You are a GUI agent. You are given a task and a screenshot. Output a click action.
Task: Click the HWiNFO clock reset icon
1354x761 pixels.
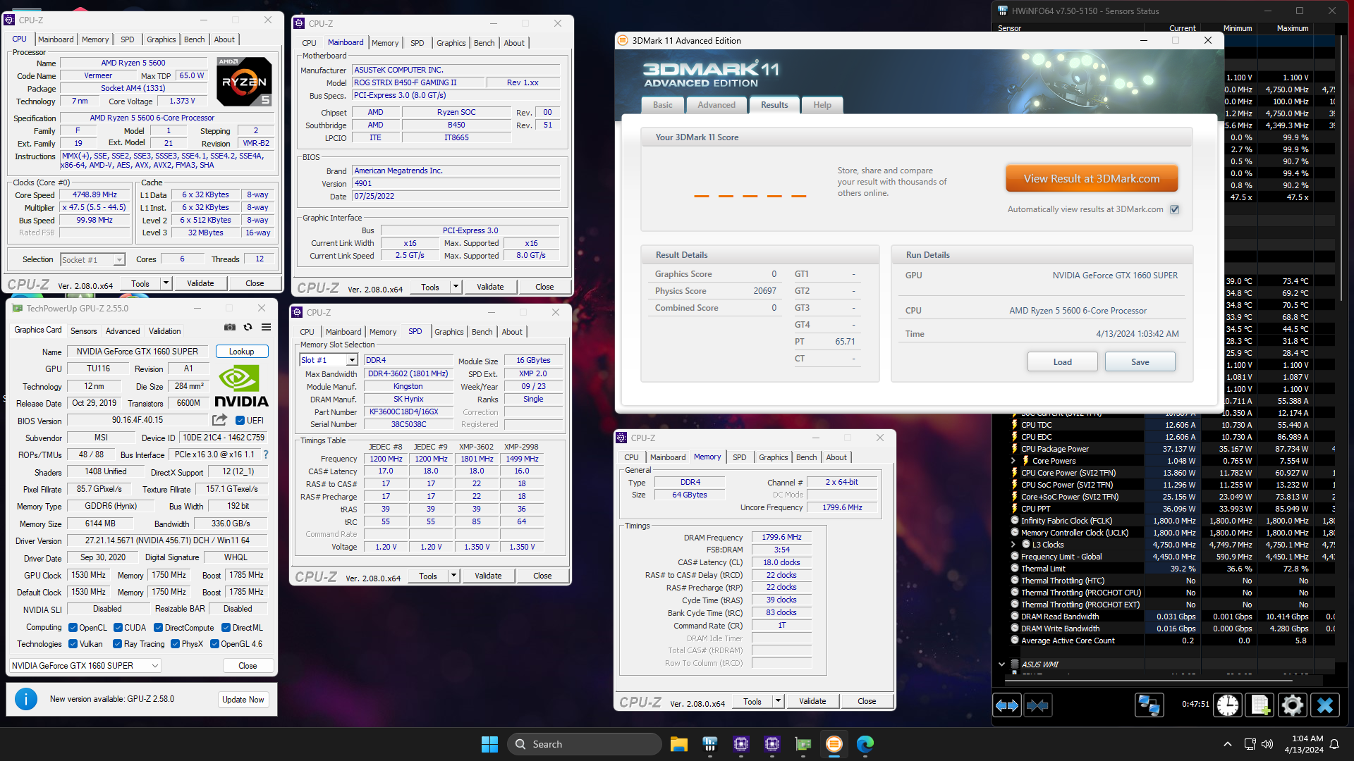click(x=1228, y=705)
